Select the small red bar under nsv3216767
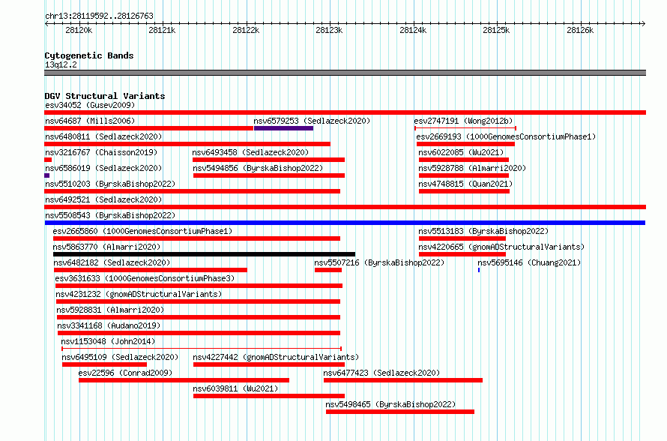667x441 pixels. click(x=48, y=160)
